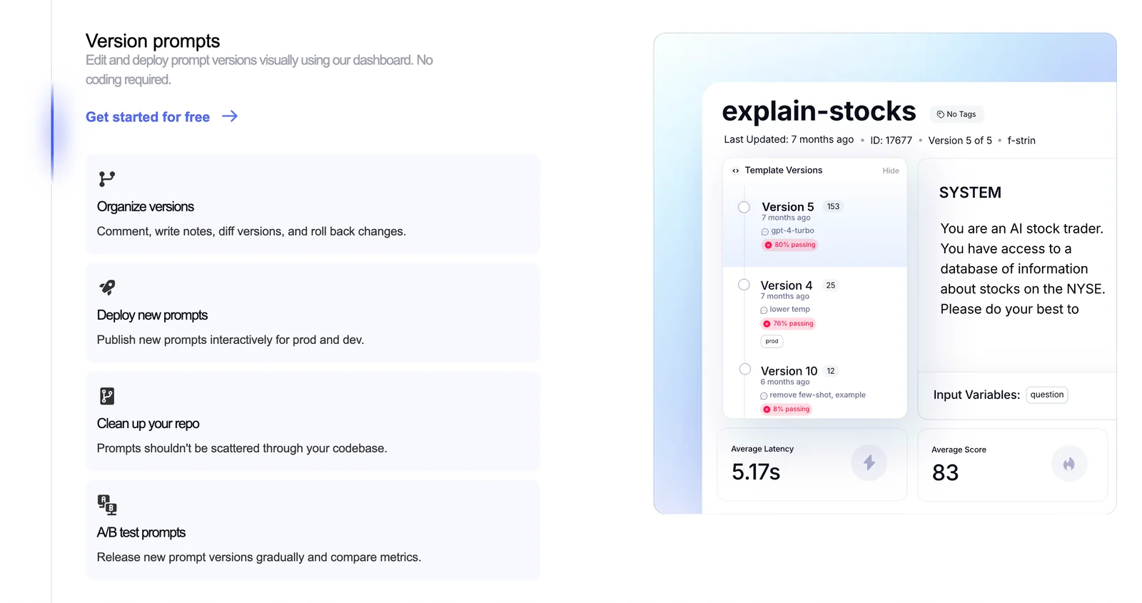Select the Version 10 radio circle
This screenshot has height=603, width=1142.
[x=744, y=369]
